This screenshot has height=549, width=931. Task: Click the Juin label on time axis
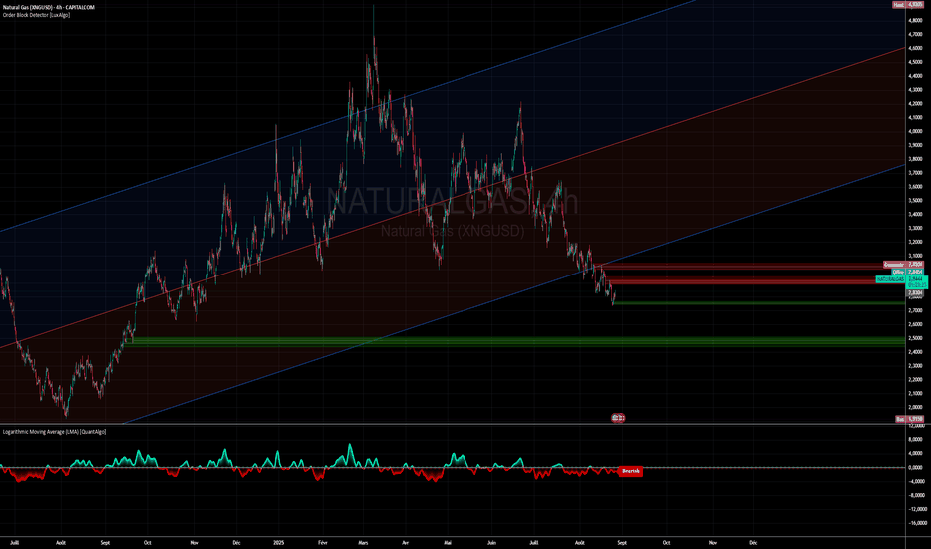coord(491,542)
